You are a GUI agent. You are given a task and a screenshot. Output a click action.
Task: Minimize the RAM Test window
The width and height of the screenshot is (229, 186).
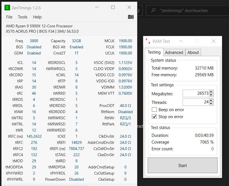click(x=181, y=41)
